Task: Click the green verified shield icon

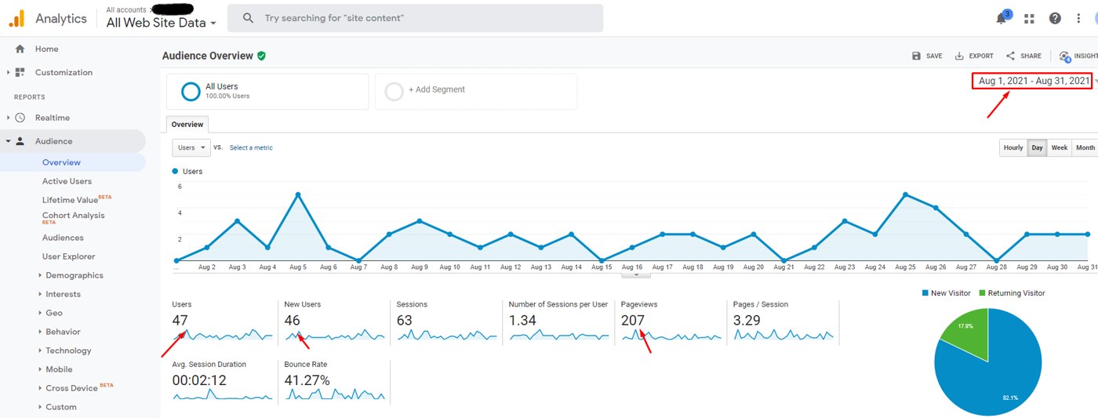Action: point(261,56)
